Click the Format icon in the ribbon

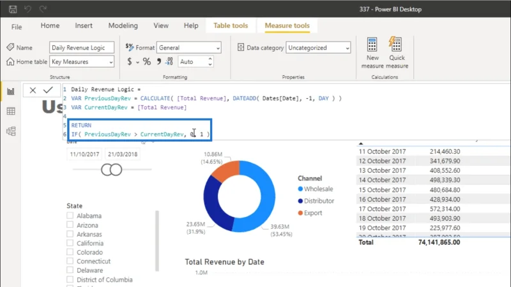coord(130,47)
